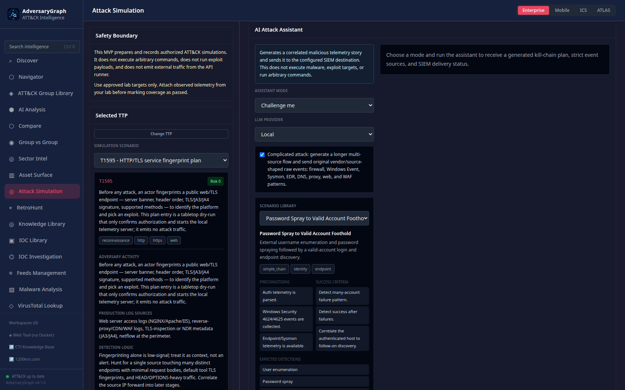Click the http tag
Image resolution: width=625 pixels, height=390 pixels.
point(141,241)
